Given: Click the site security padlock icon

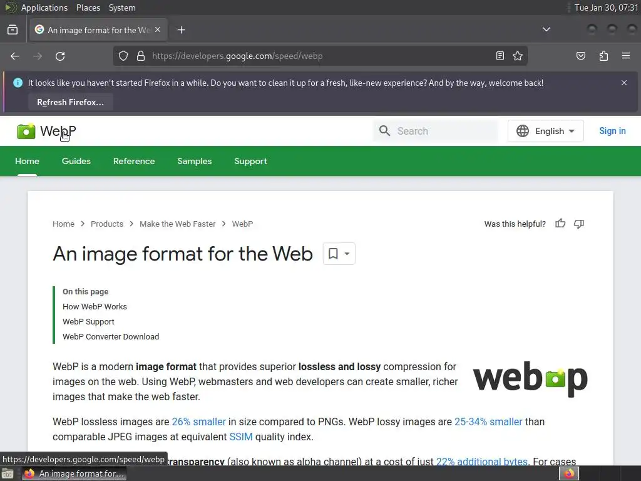Looking at the screenshot, I should point(141,56).
